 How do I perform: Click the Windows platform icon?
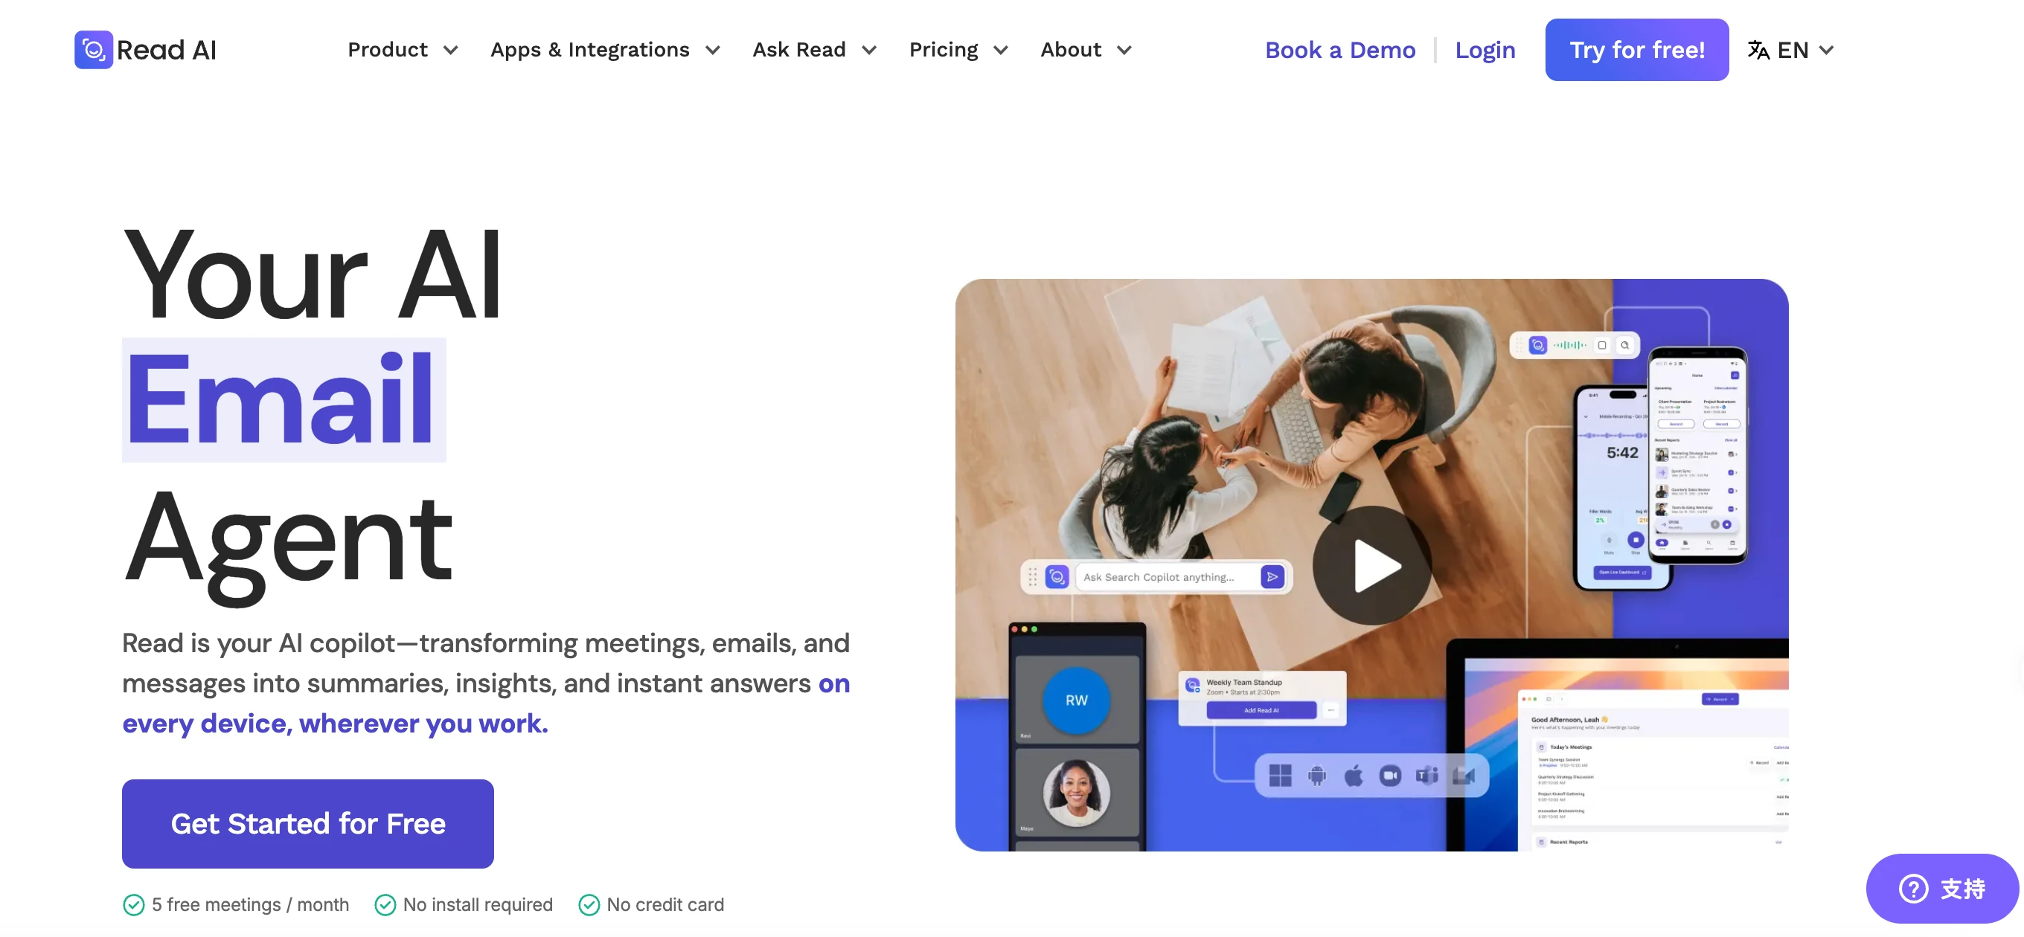click(x=1280, y=775)
